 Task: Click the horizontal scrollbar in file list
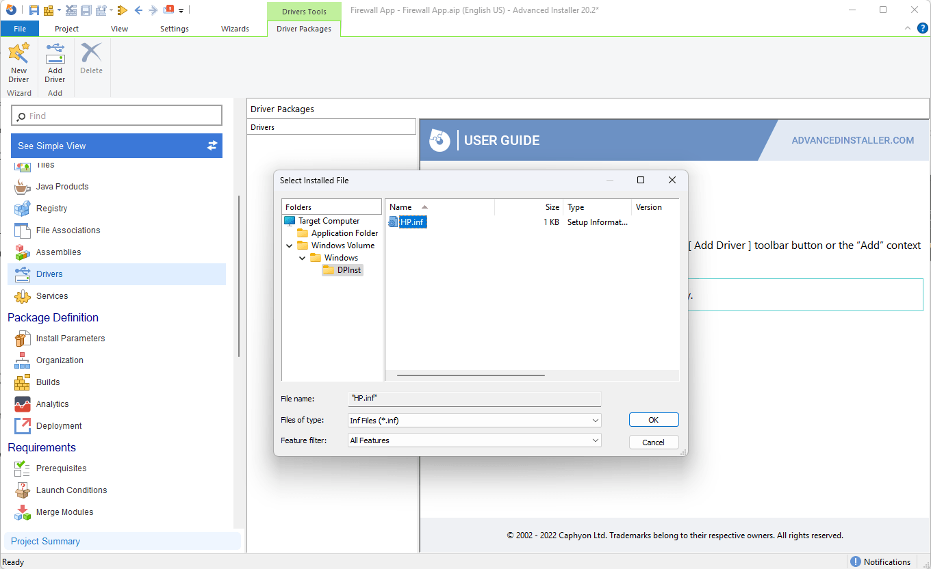pos(471,375)
